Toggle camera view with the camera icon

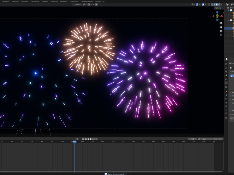click(221, 31)
